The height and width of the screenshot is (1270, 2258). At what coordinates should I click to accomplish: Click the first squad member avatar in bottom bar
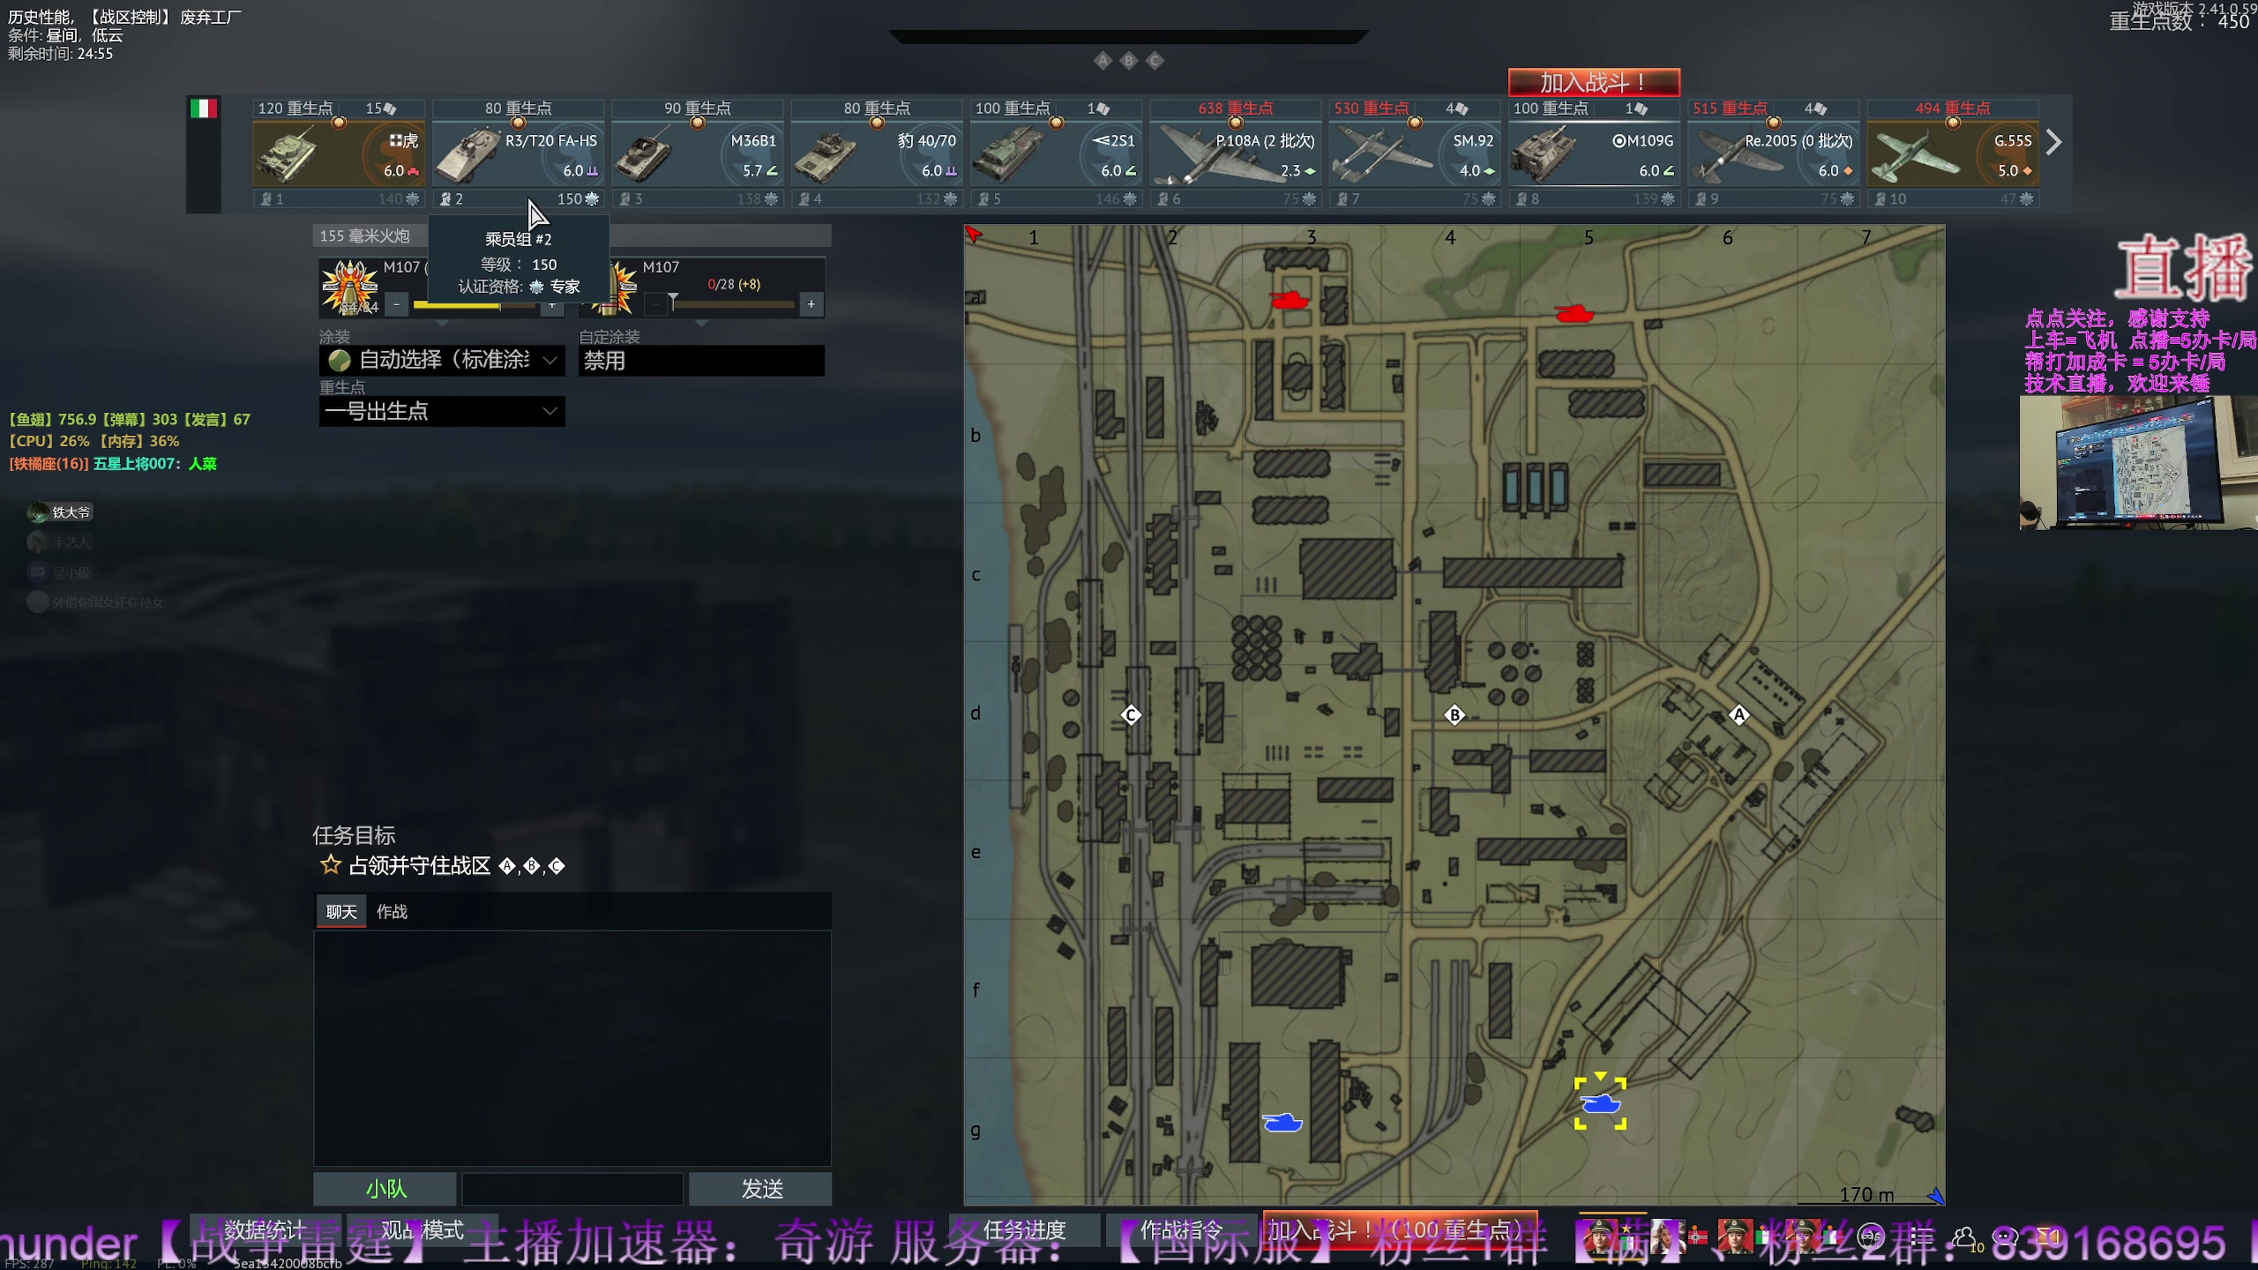click(1599, 1236)
